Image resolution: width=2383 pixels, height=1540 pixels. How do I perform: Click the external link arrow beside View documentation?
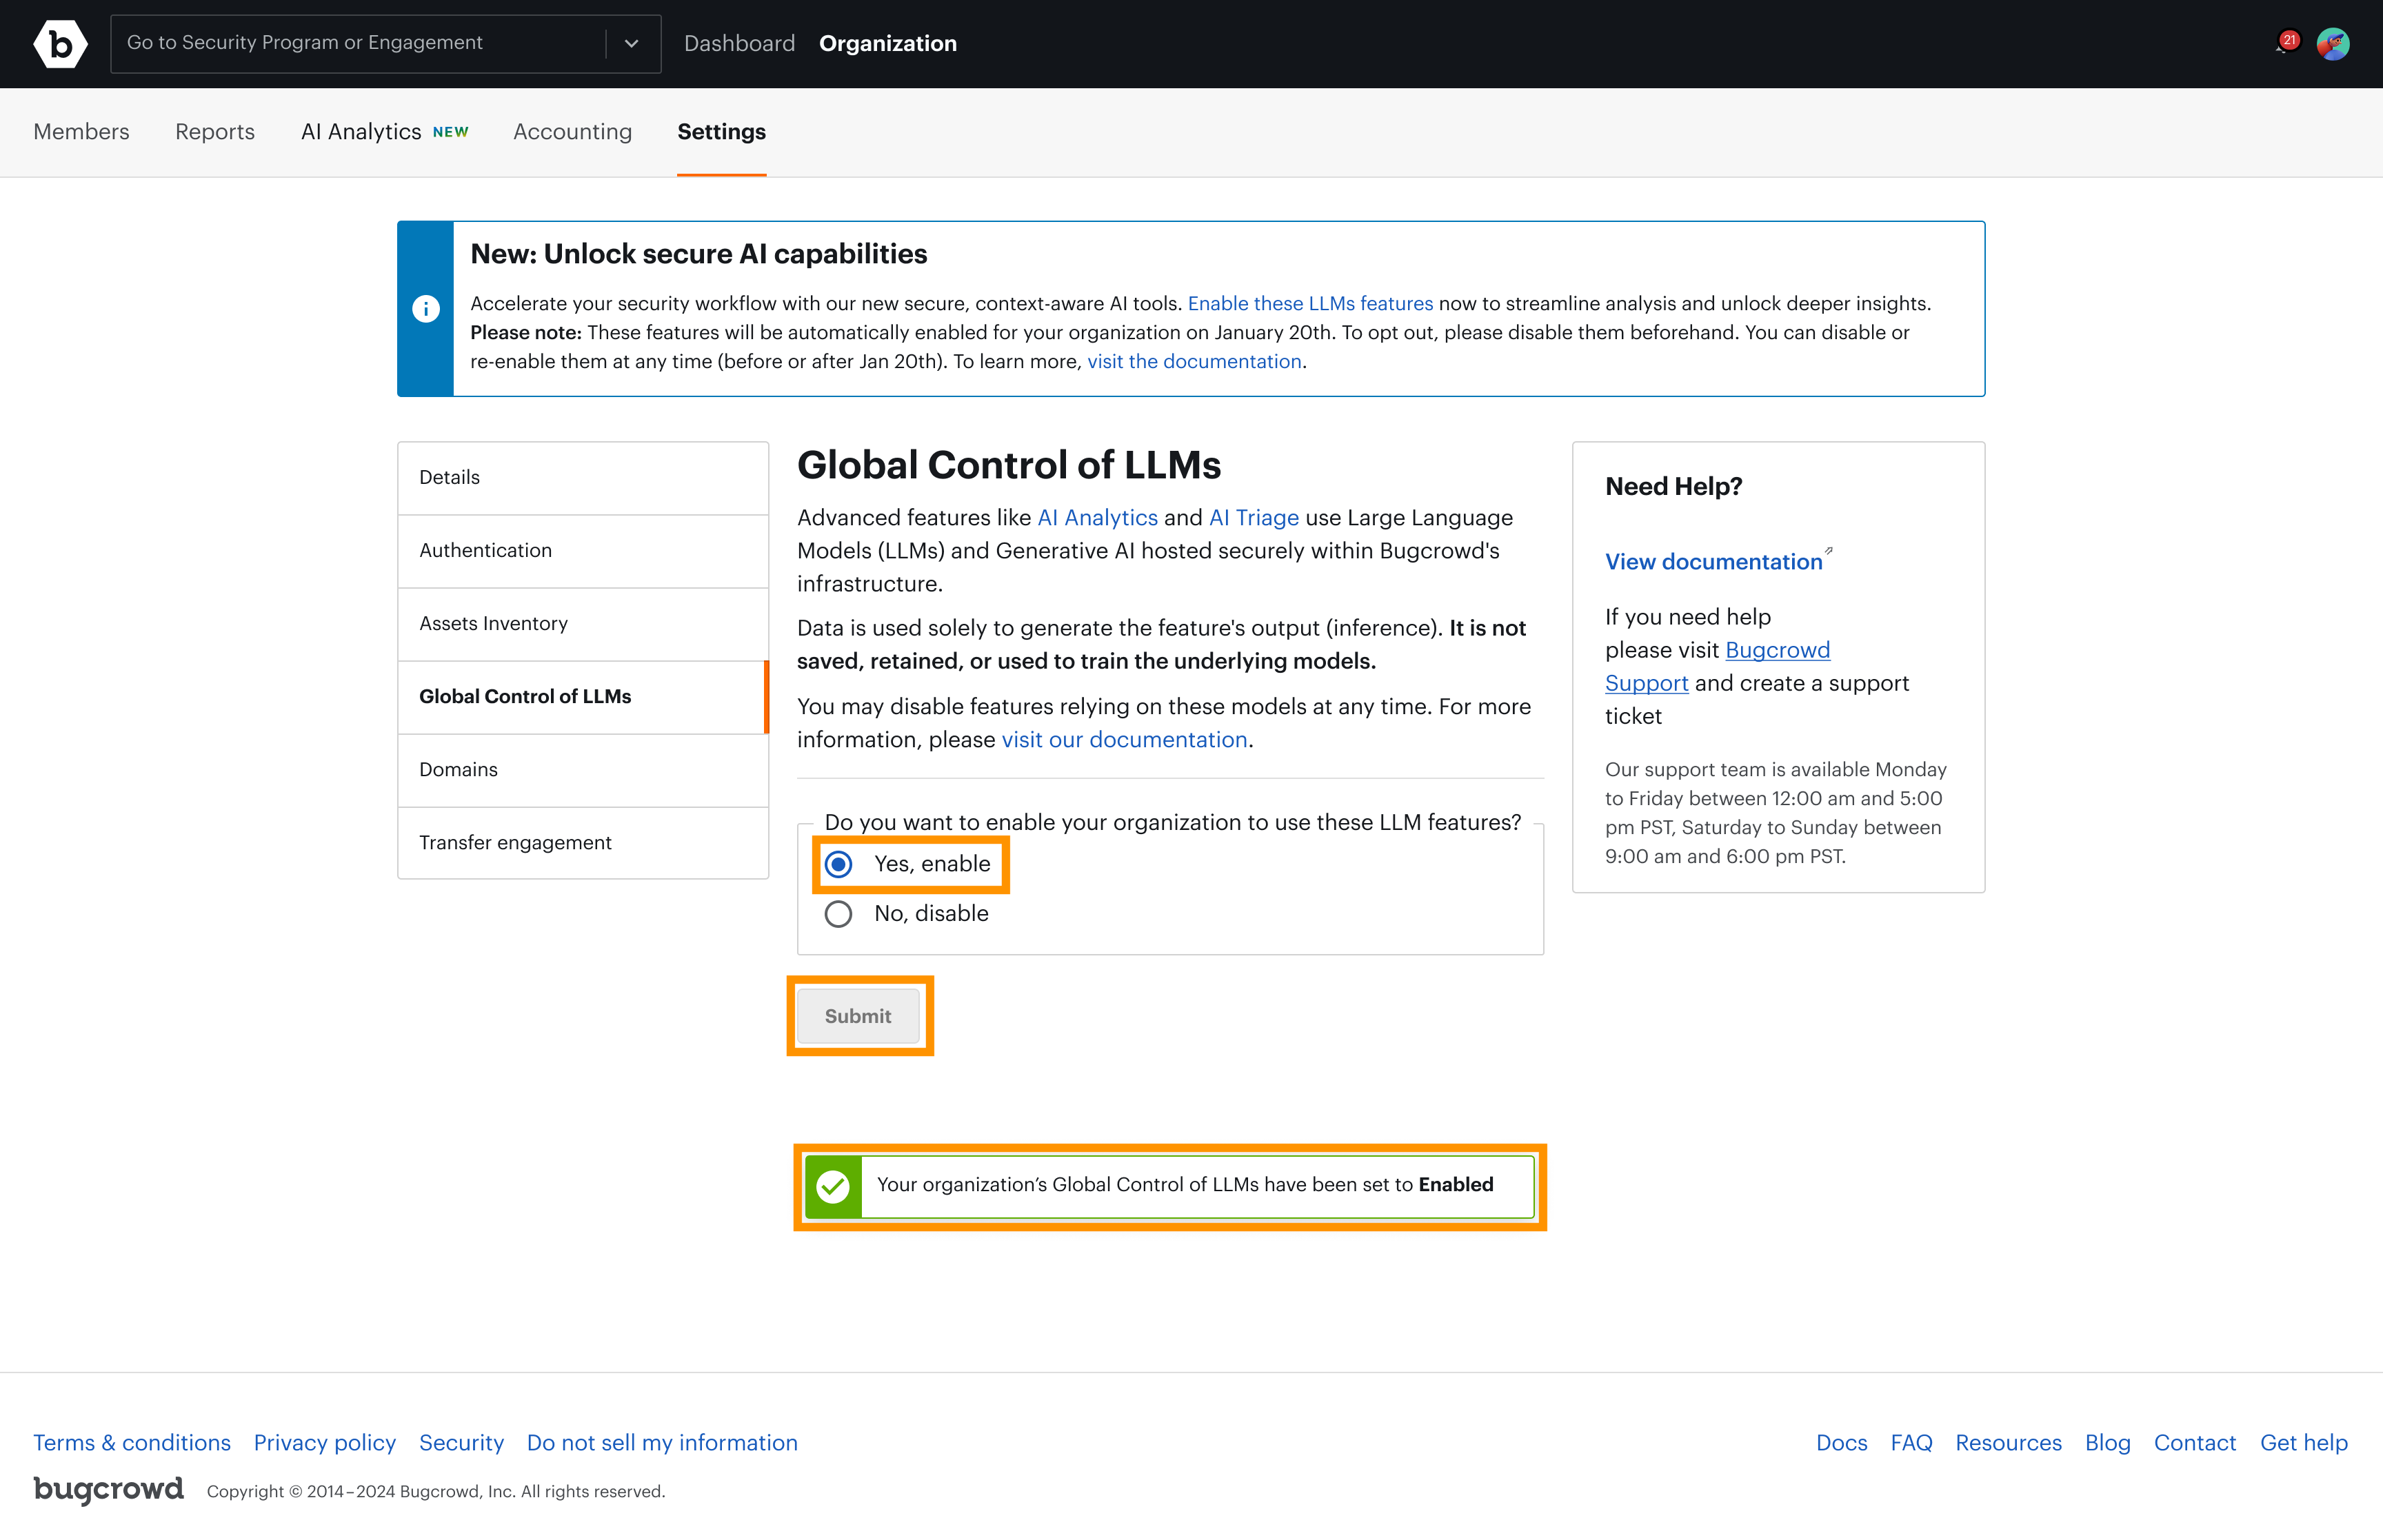pyautogui.click(x=1830, y=551)
